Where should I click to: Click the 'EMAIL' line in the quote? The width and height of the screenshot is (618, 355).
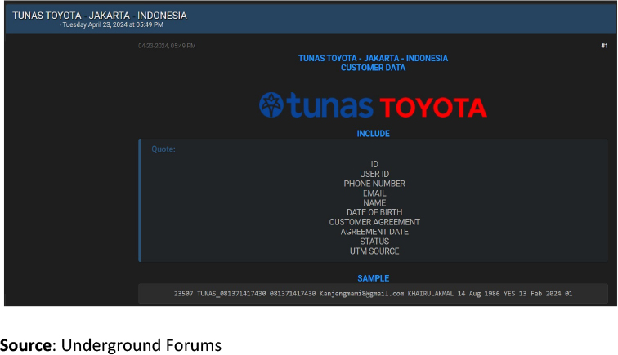(374, 193)
